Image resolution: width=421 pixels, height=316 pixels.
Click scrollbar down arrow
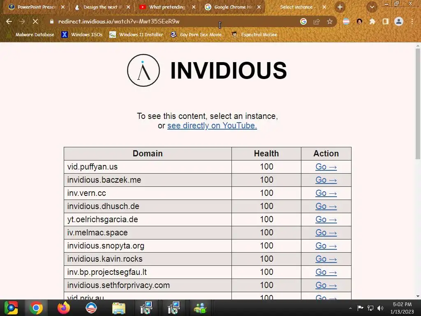(x=418, y=296)
